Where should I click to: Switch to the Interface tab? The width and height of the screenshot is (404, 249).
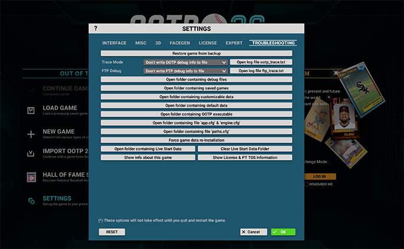(x=114, y=43)
